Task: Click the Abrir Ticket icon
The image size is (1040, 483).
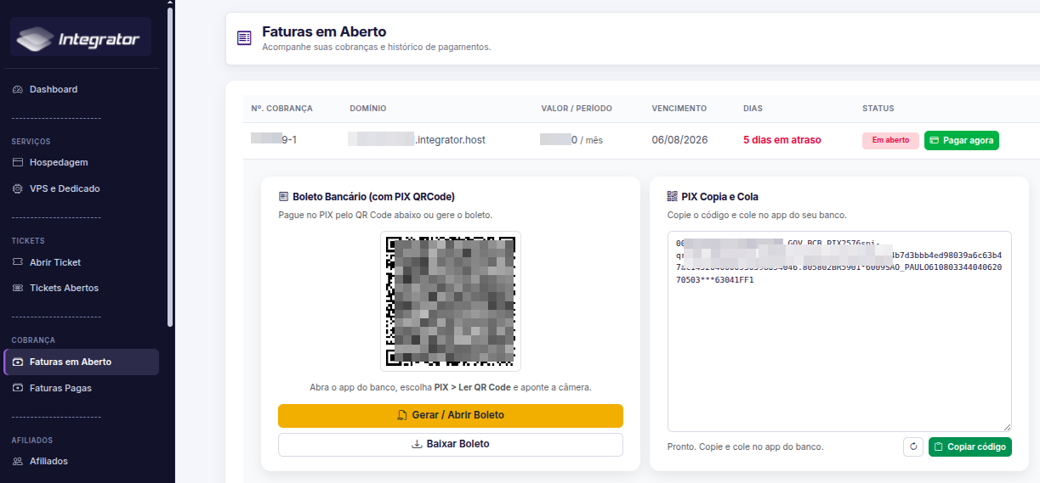Action: [x=18, y=262]
